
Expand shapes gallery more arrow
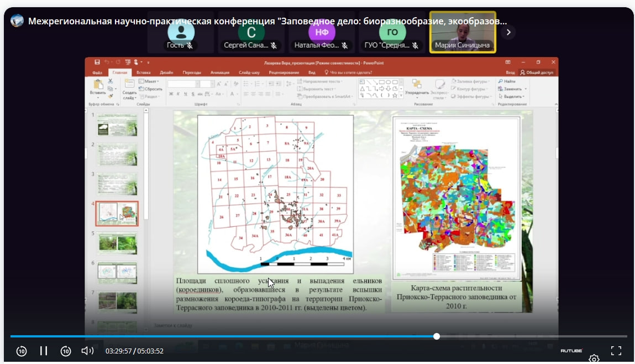[401, 96]
